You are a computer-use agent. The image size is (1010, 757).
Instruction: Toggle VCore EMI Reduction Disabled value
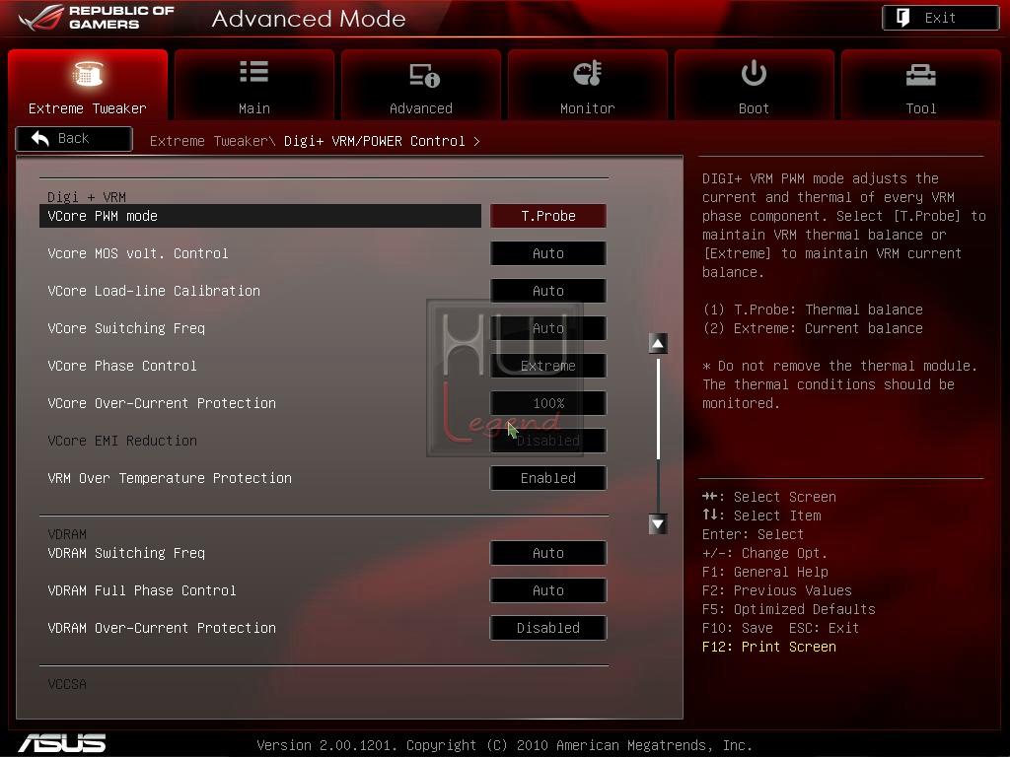pyautogui.click(x=548, y=441)
